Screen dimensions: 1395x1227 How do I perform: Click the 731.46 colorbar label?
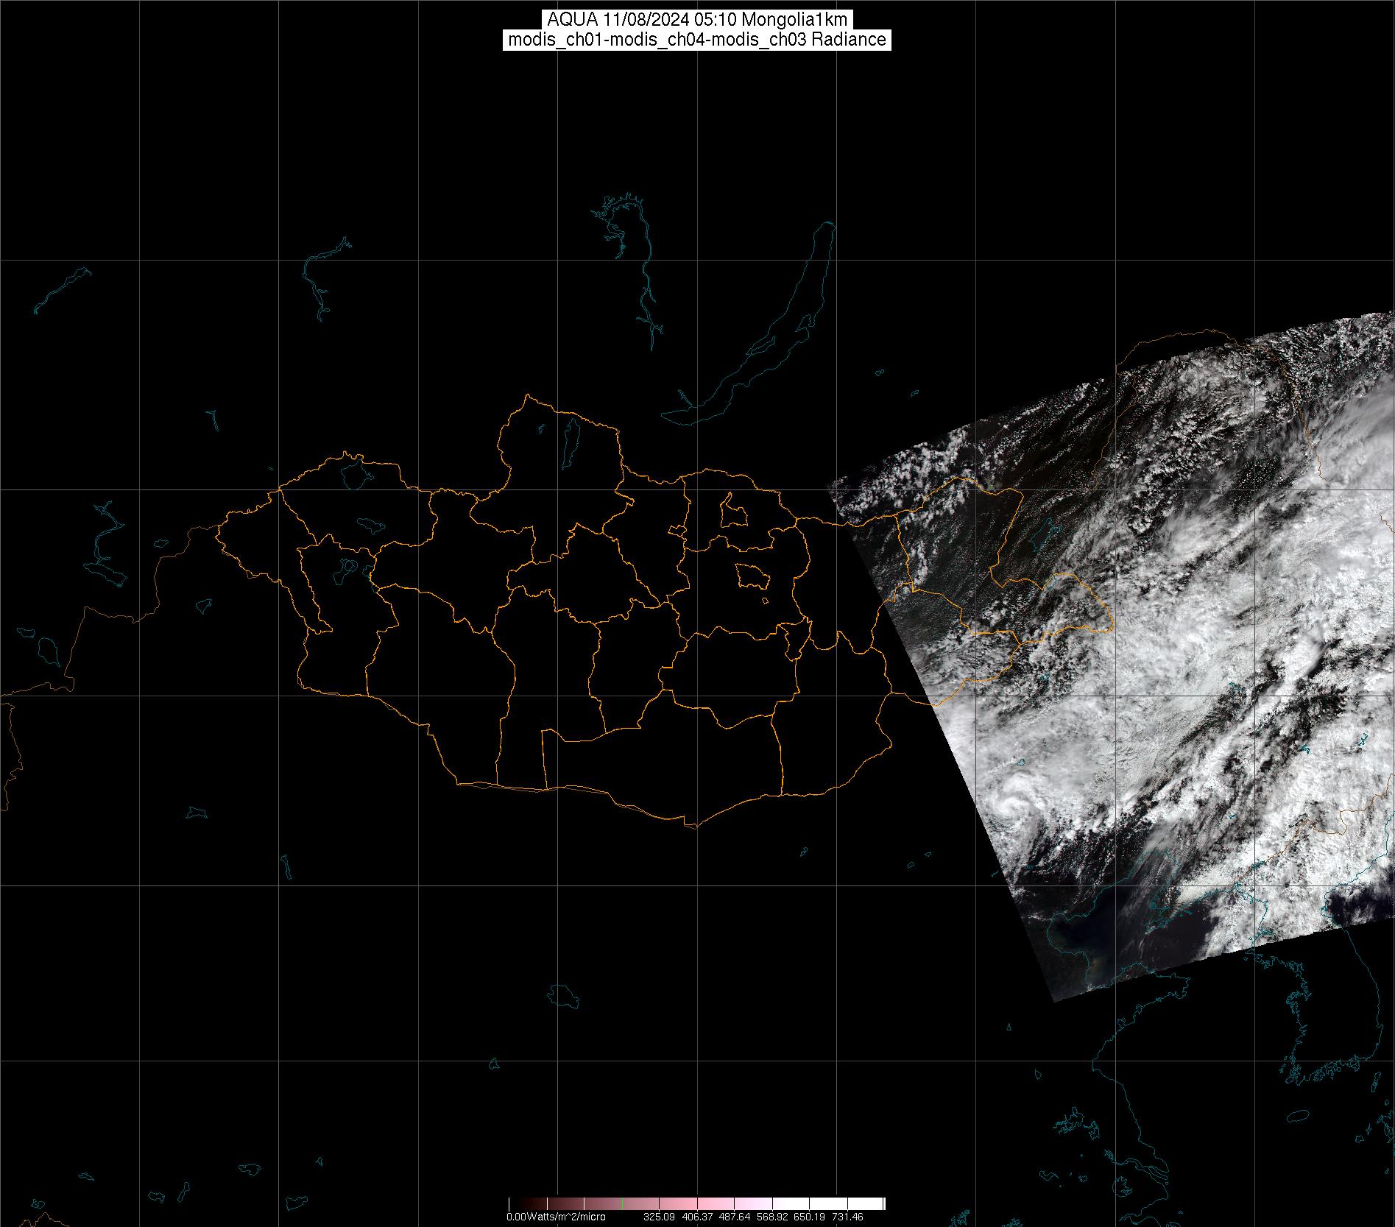[847, 1217]
